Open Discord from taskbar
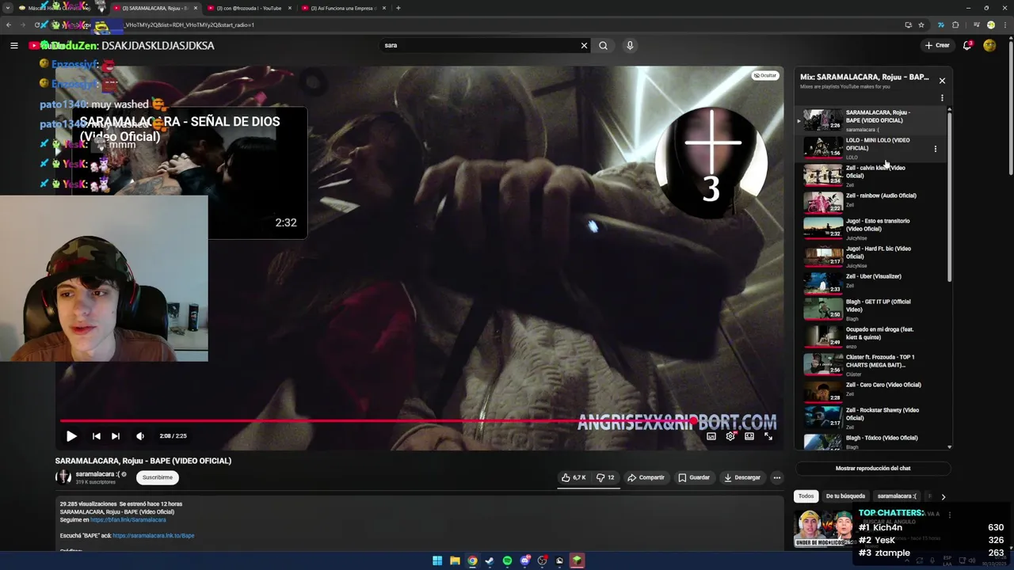Viewport: 1014px width, 570px height. pos(524,560)
